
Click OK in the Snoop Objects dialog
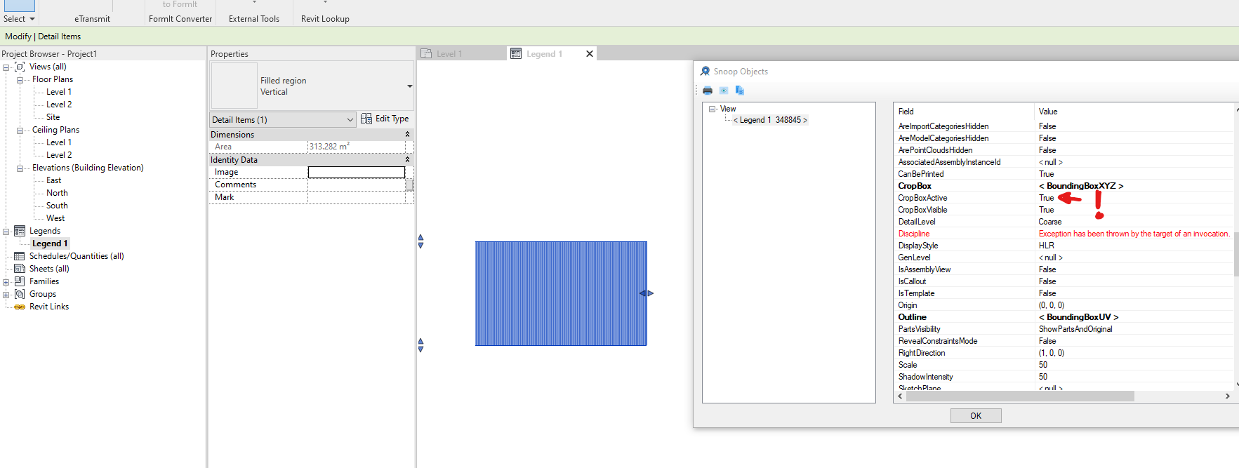pos(976,416)
